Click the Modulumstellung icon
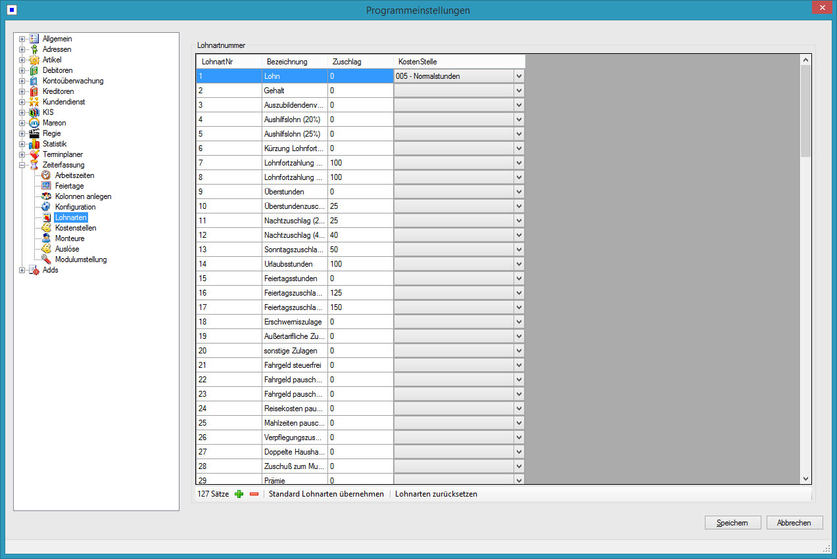 [46, 259]
